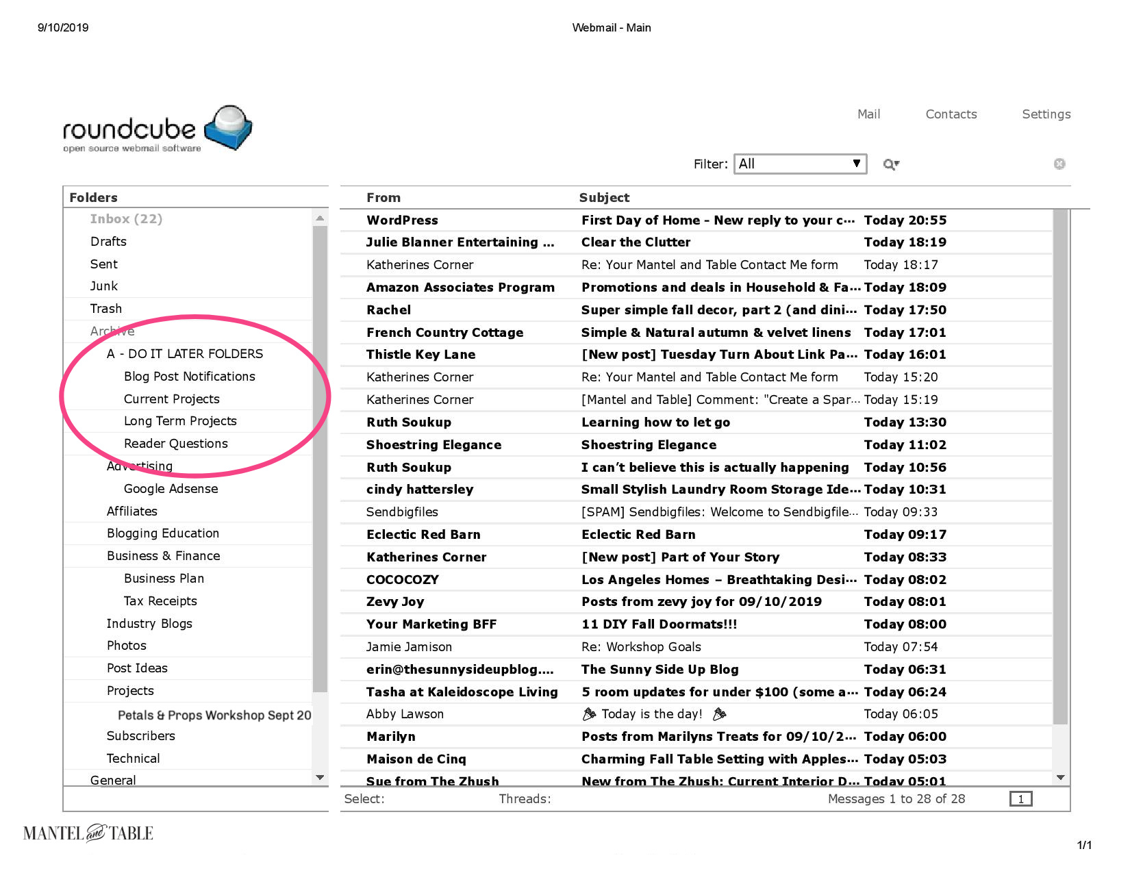Open the Filter dropdown showing All
The height and width of the screenshot is (873, 1130).
(800, 164)
